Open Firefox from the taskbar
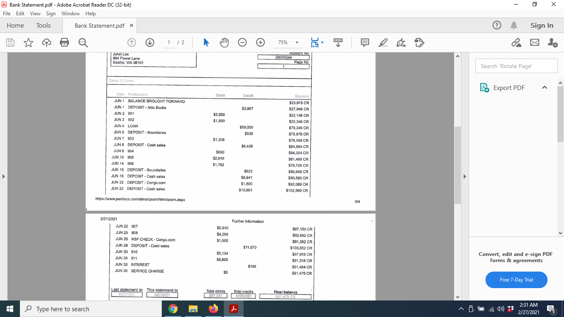Viewport: 564px width, 317px height. (x=213, y=309)
